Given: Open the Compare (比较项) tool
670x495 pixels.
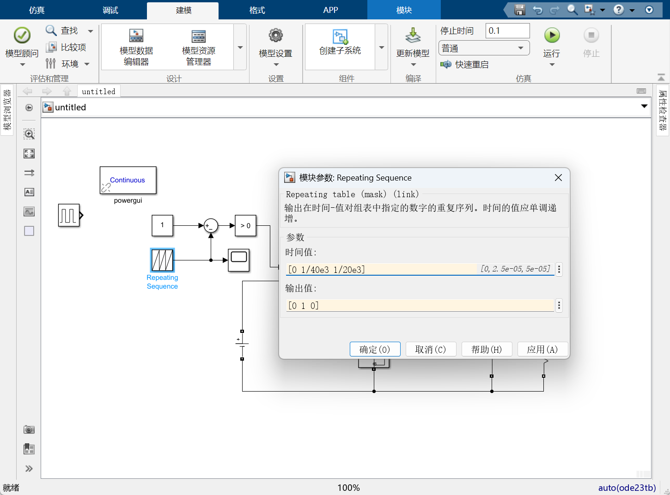Looking at the screenshot, I should (x=66, y=47).
